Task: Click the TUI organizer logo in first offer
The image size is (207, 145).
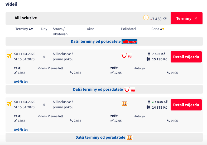Action: [127, 56]
